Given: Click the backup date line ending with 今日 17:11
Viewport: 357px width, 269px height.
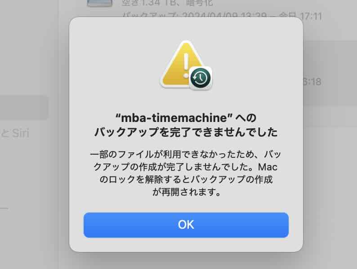Looking at the screenshot, I should tap(222, 16).
